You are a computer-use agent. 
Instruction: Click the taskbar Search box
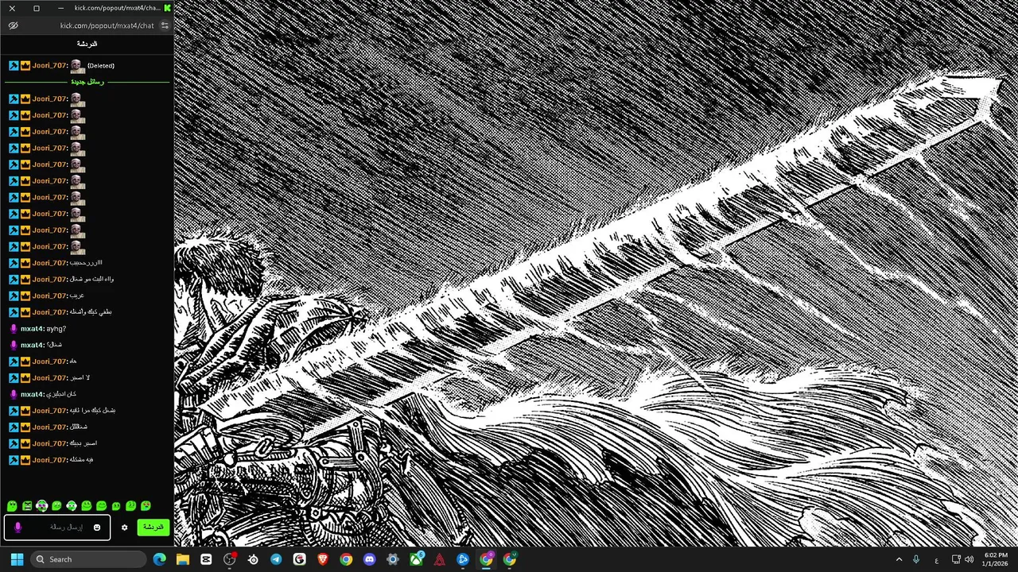click(x=89, y=559)
